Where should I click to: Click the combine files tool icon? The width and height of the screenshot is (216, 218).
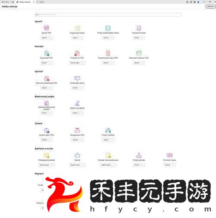[77, 78]
